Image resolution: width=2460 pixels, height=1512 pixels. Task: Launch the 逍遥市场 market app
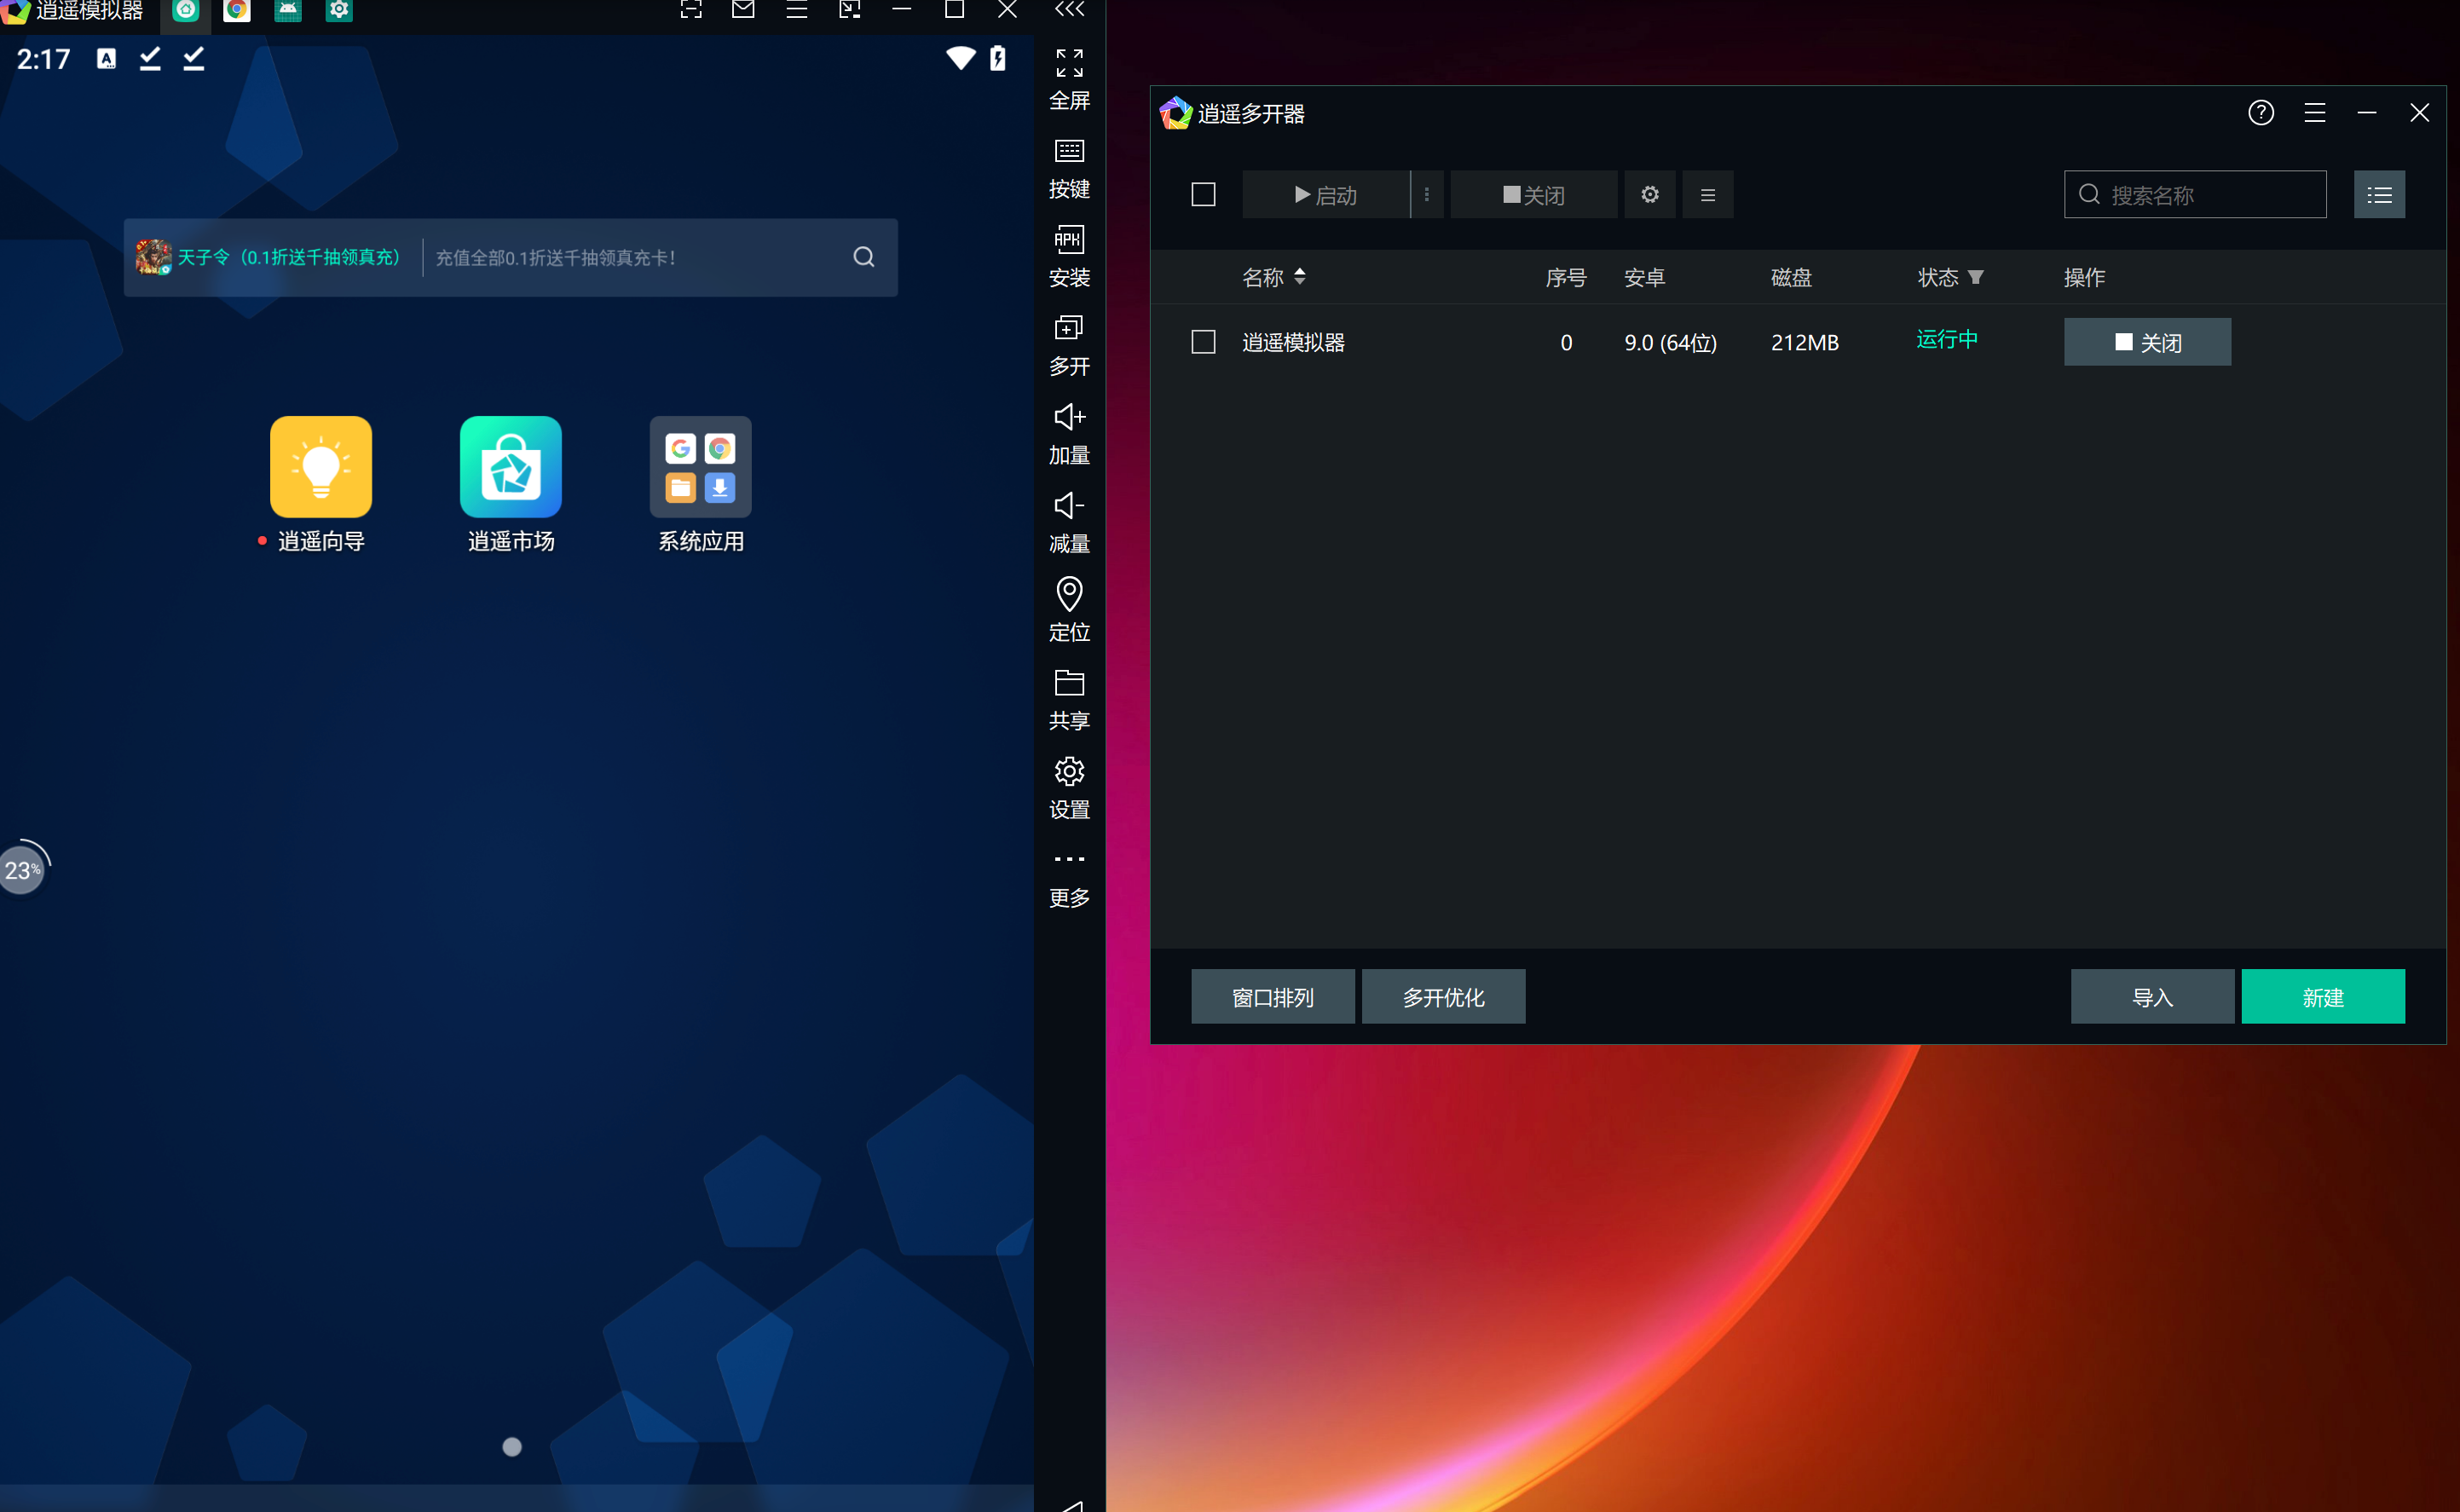click(511, 467)
